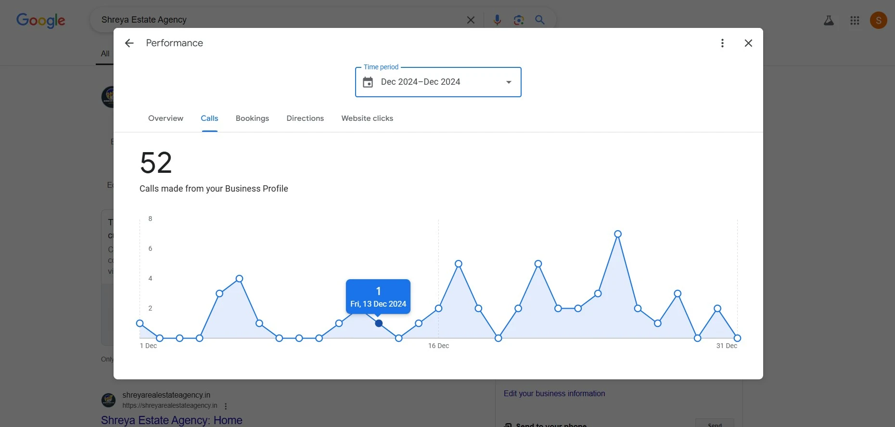
Task: Open the Google apps grid
Action: tap(855, 20)
